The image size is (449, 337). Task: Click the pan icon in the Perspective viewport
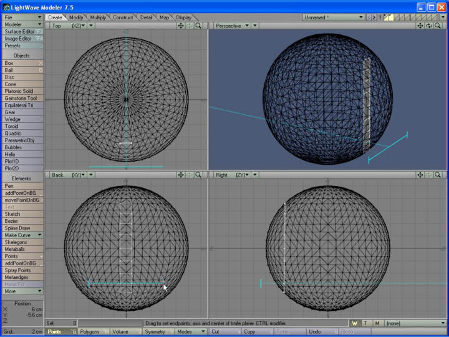(x=420, y=26)
